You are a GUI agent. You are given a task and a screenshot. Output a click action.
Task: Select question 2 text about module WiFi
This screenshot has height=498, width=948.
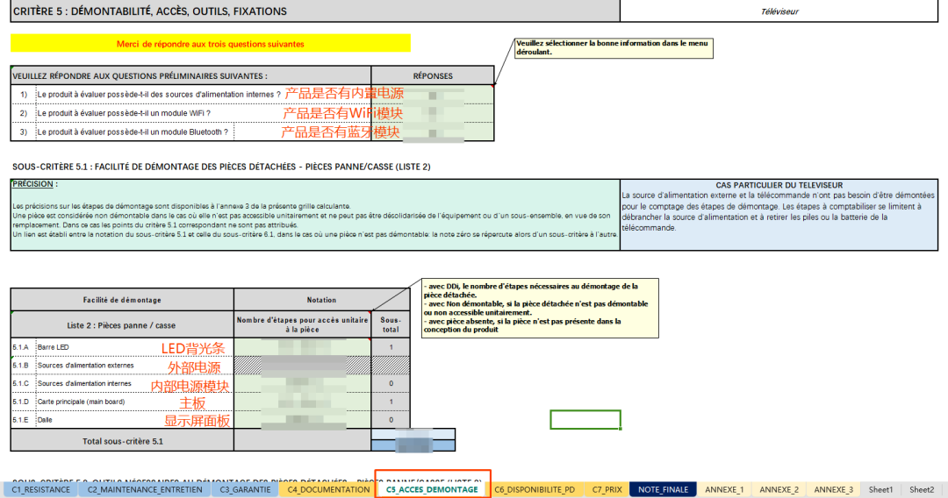[x=124, y=113]
